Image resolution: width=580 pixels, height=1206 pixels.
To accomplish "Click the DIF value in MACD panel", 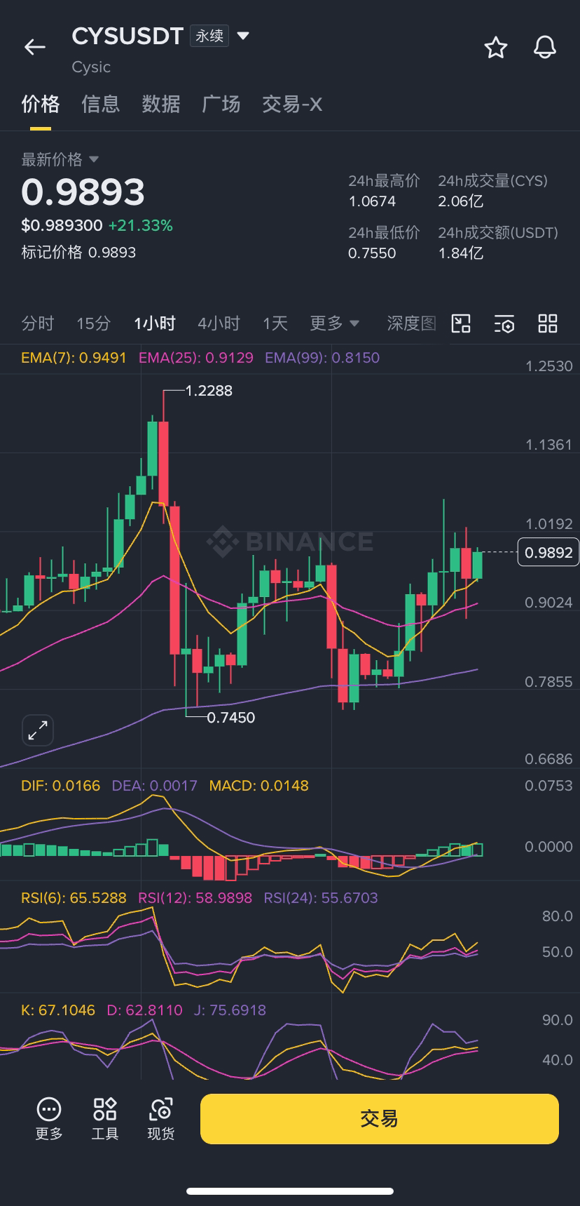I will point(60,786).
